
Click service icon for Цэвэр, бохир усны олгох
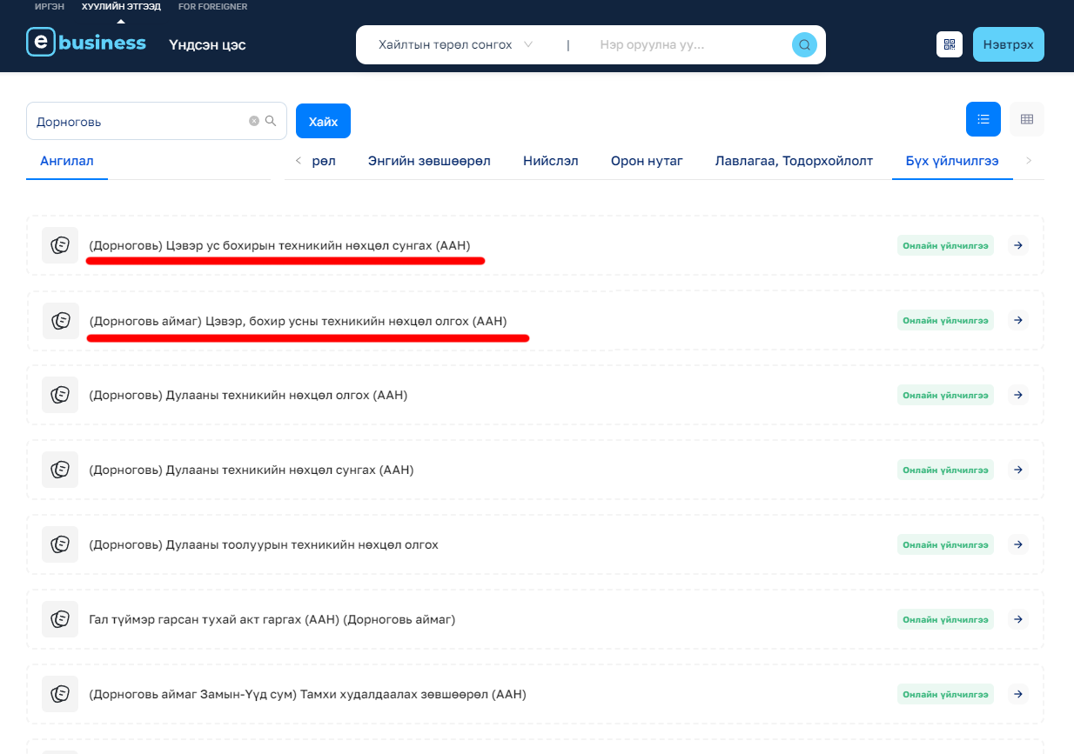tap(60, 321)
